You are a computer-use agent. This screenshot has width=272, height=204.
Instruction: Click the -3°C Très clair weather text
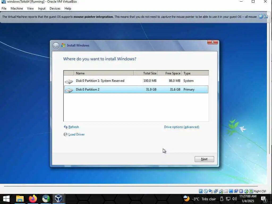pos(204,199)
